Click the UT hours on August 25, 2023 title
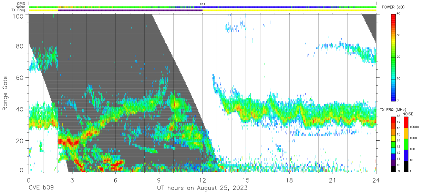423x195 pixels. 202,188
